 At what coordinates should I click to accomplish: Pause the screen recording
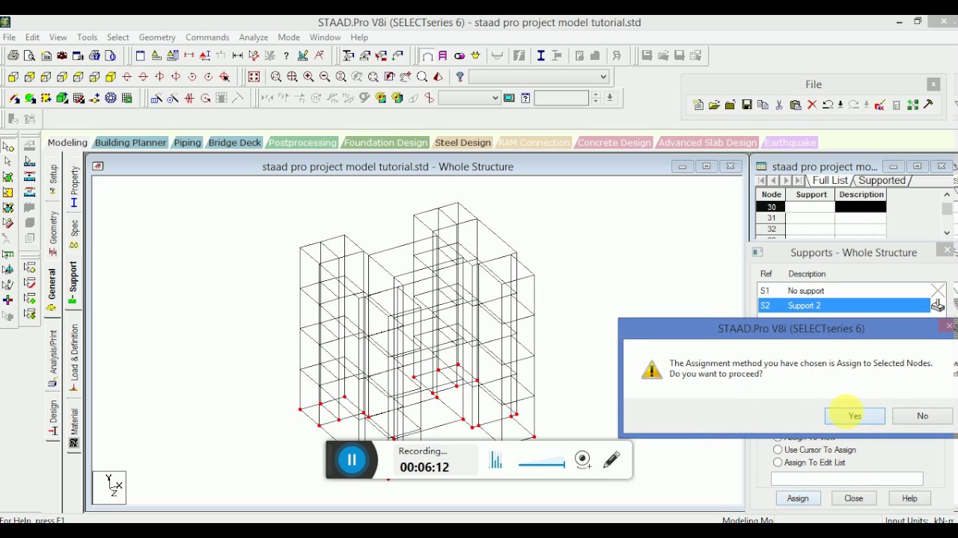pos(352,460)
